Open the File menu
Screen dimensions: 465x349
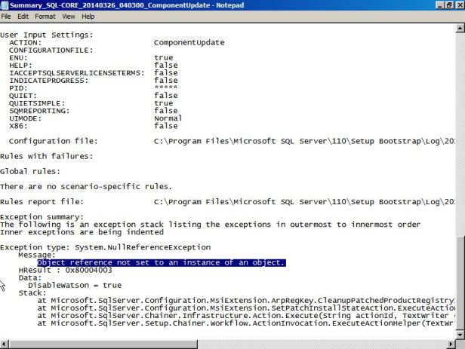(x=6, y=17)
